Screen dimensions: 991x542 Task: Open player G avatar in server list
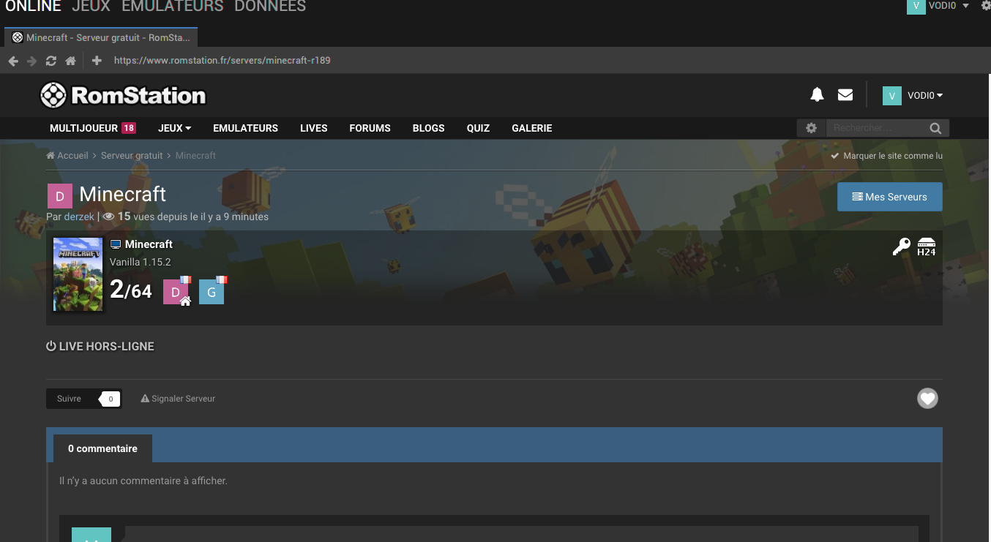click(212, 291)
